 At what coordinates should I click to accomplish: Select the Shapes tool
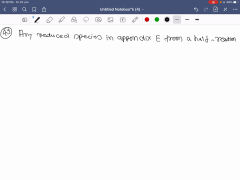pos(74,20)
